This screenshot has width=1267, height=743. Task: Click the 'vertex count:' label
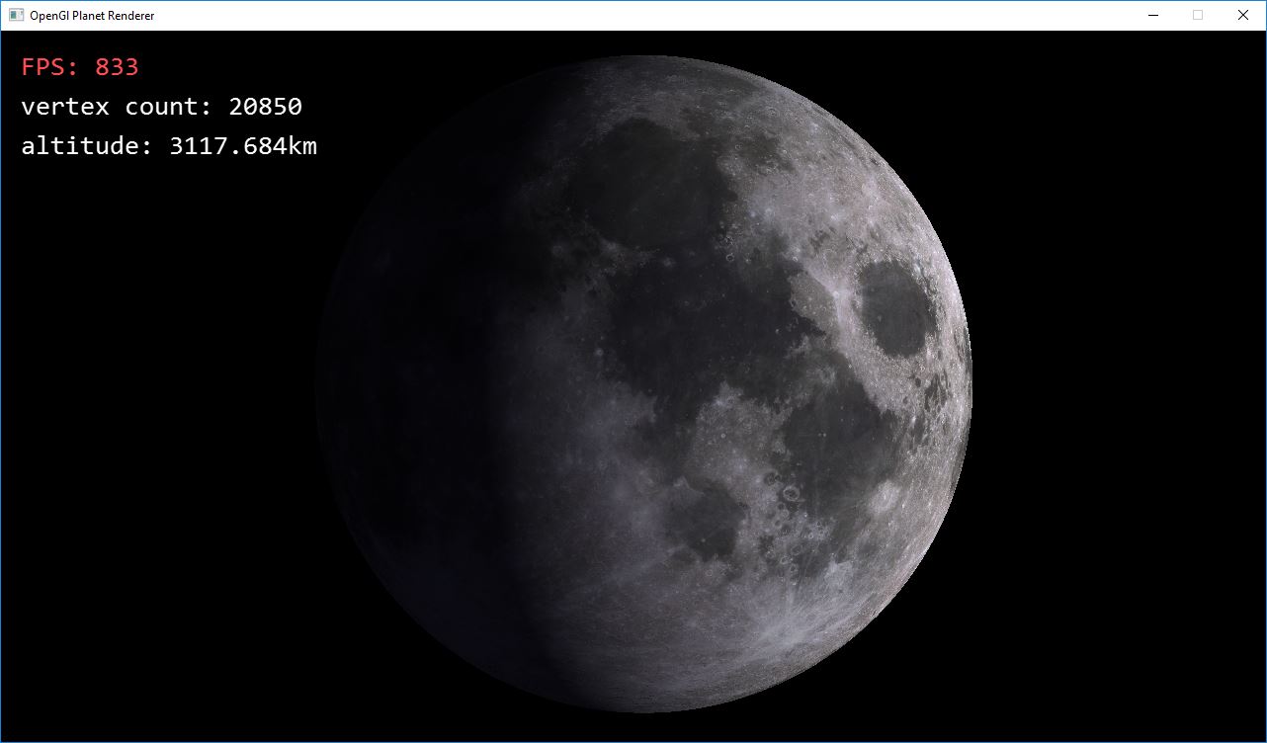point(117,107)
